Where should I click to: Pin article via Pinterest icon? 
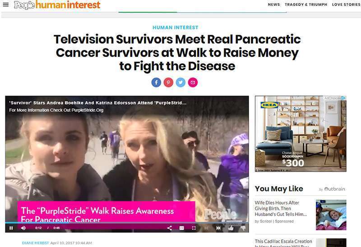click(x=168, y=82)
